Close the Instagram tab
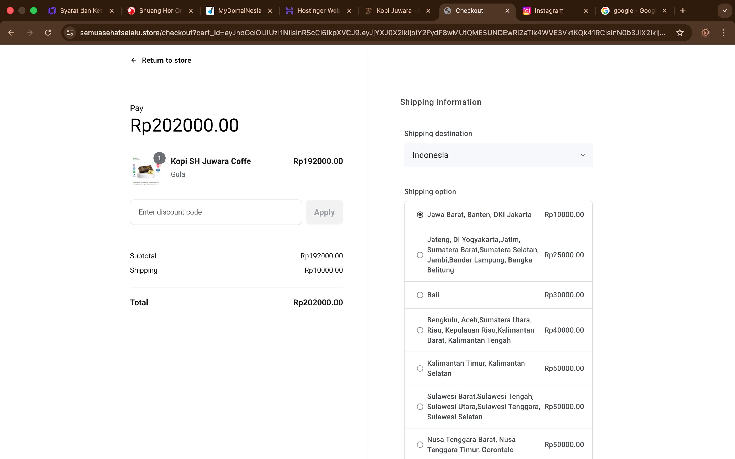The image size is (735, 459). click(x=586, y=11)
